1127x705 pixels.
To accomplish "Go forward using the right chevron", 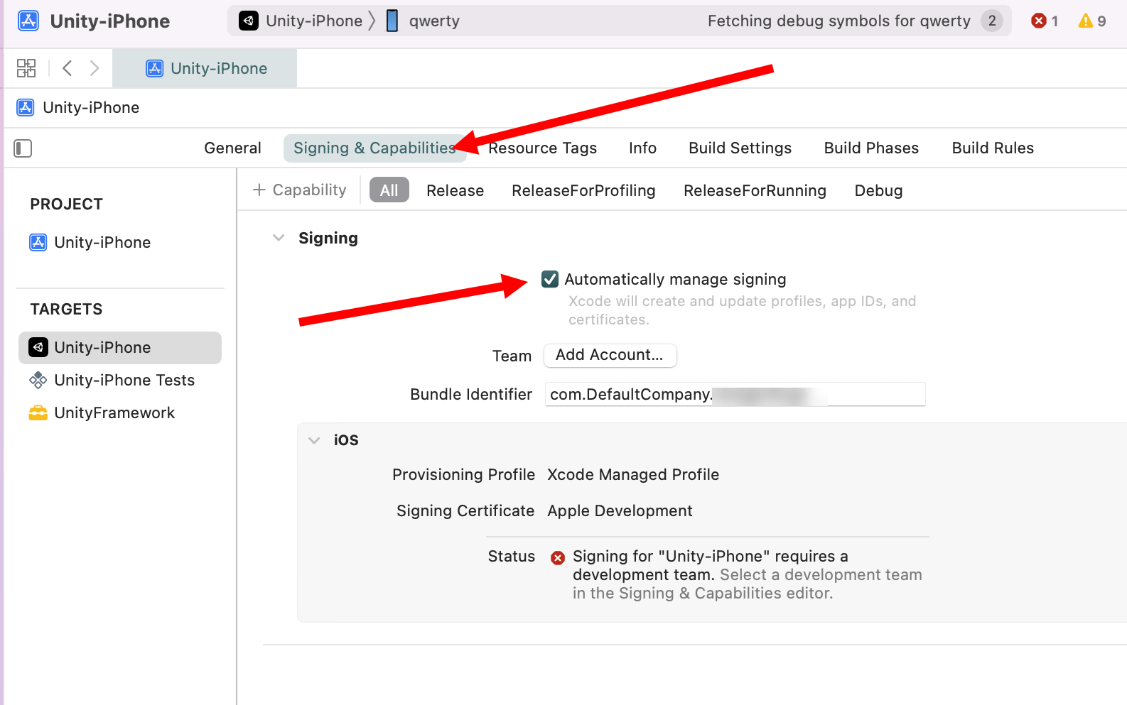I will tap(95, 68).
